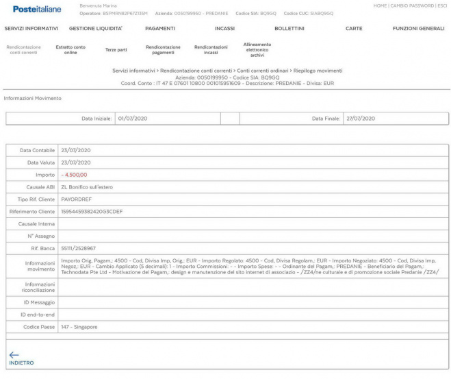The width and height of the screenshot is (451, 379).
Task: Select the Rendicontazione pagamenti tab
Action: [x=163, y=49]
